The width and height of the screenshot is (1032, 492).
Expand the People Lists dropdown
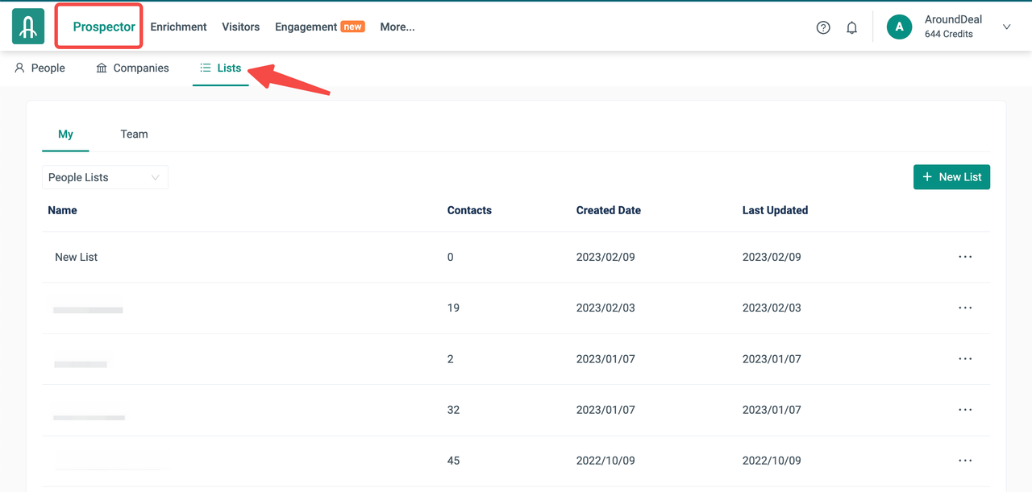[x=105, y=177]
